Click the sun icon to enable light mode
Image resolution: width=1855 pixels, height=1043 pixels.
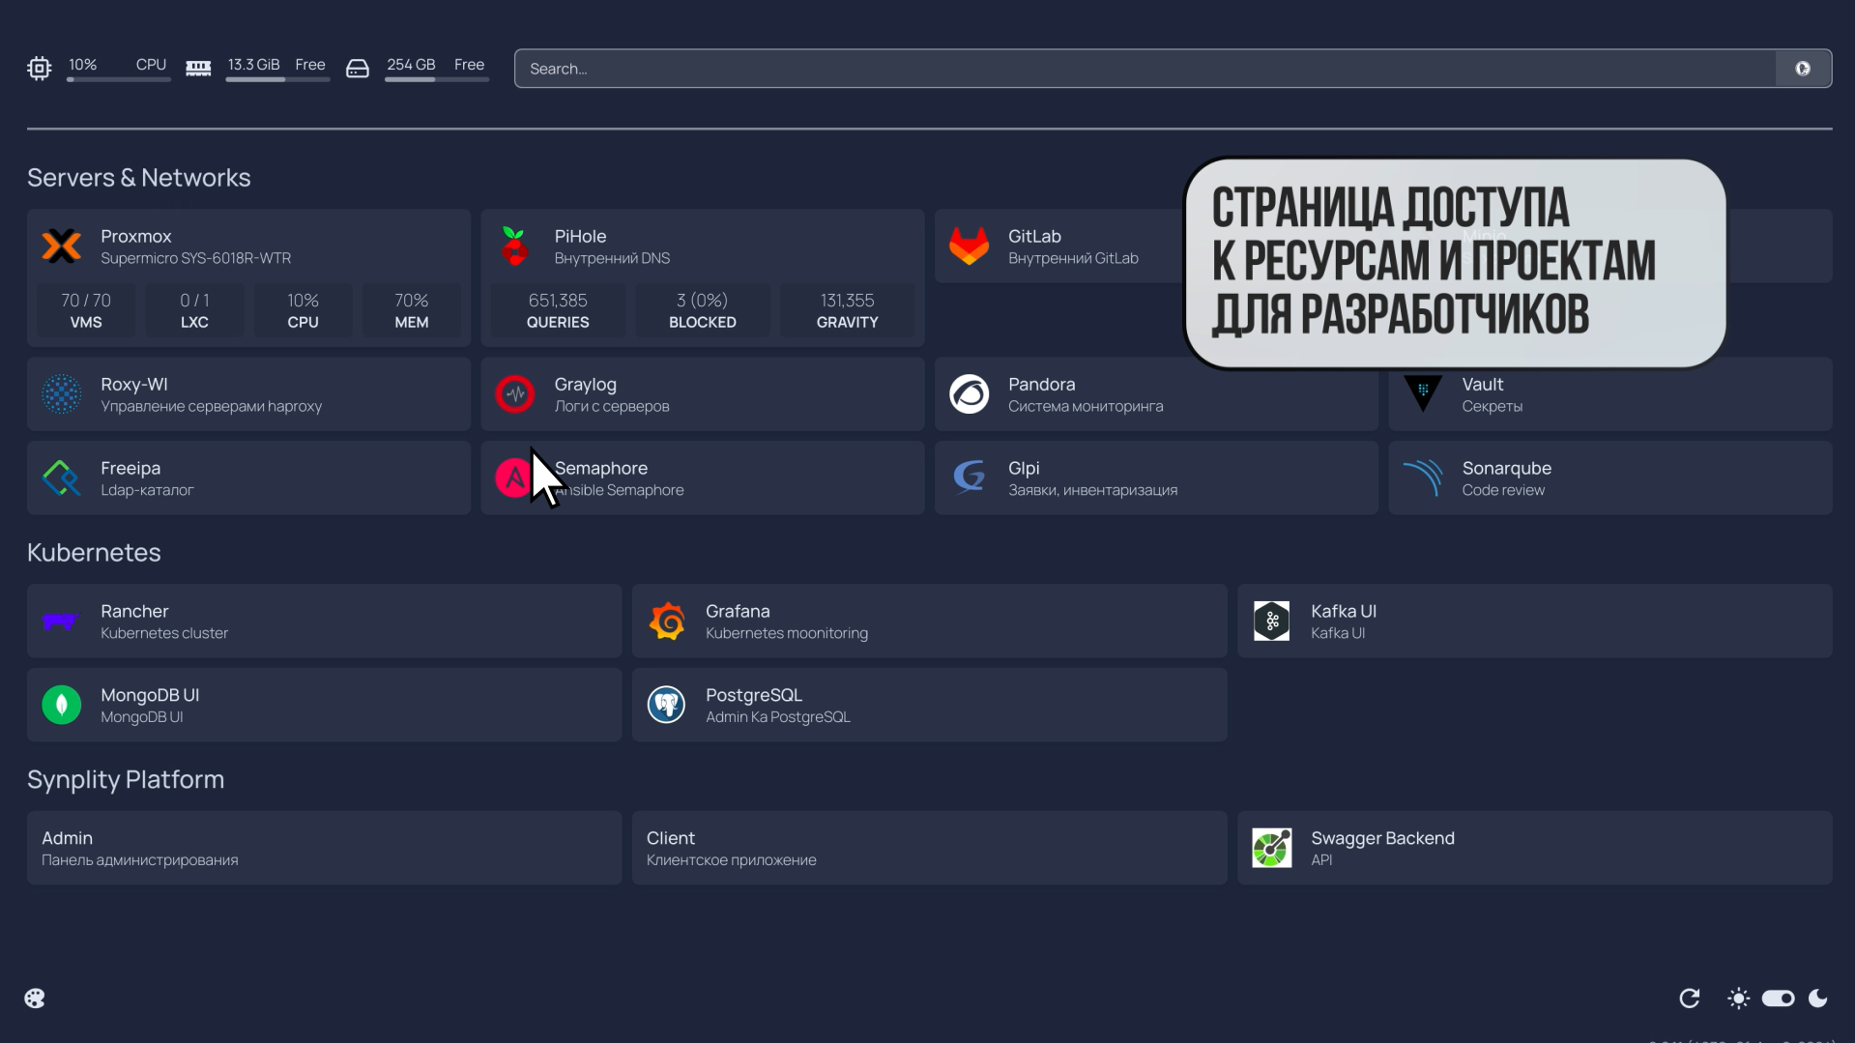pyautogui.click(x=1737, y=998)
